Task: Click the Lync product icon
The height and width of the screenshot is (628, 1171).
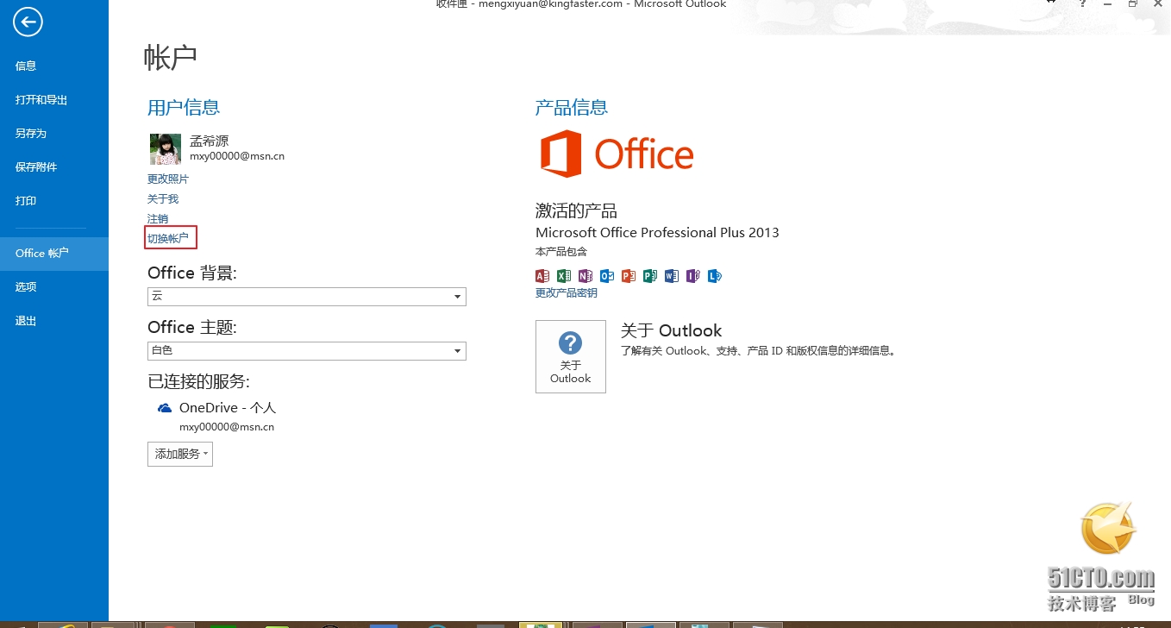Action: tap(714, 276)
